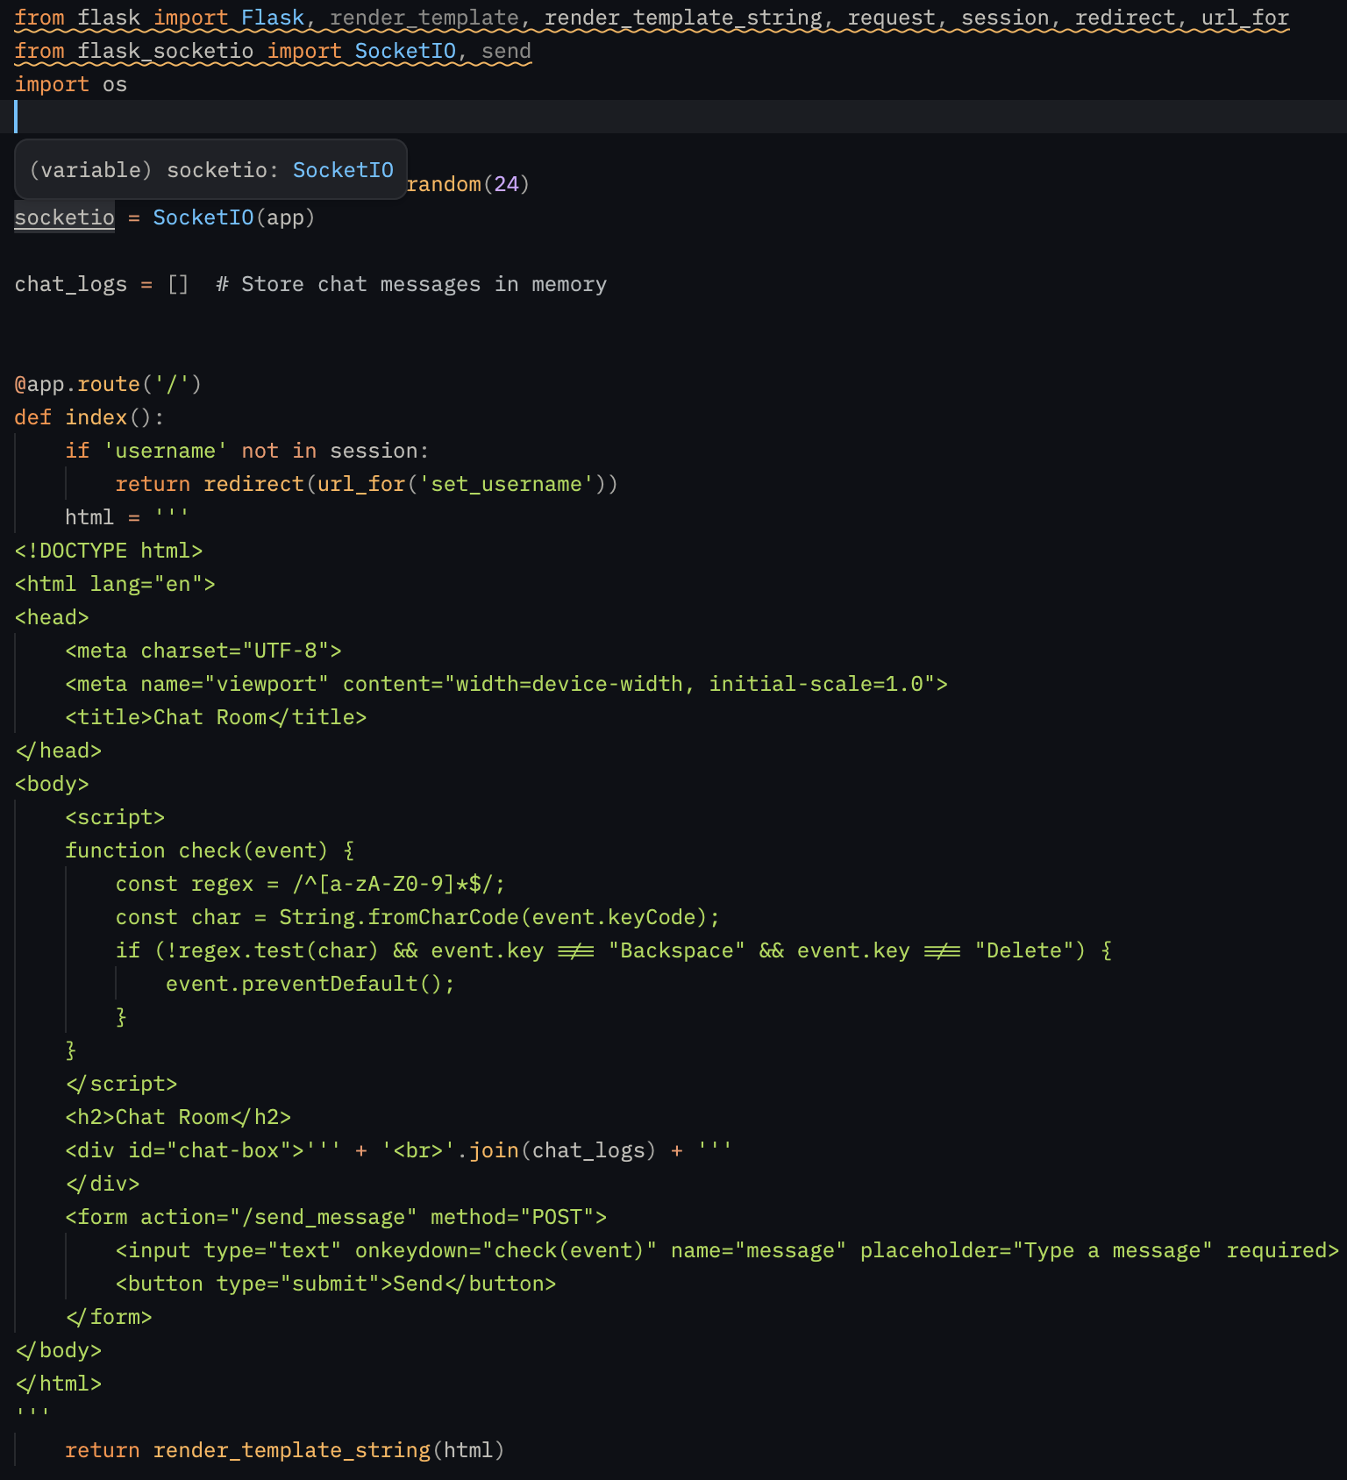Place cursor on the empty highlighted line

point(614,117)
